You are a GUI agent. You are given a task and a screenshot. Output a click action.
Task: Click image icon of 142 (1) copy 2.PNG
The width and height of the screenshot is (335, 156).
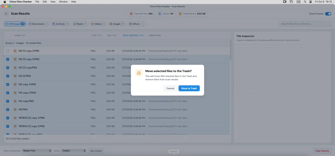pyautogui.click(x=15, y=51)
